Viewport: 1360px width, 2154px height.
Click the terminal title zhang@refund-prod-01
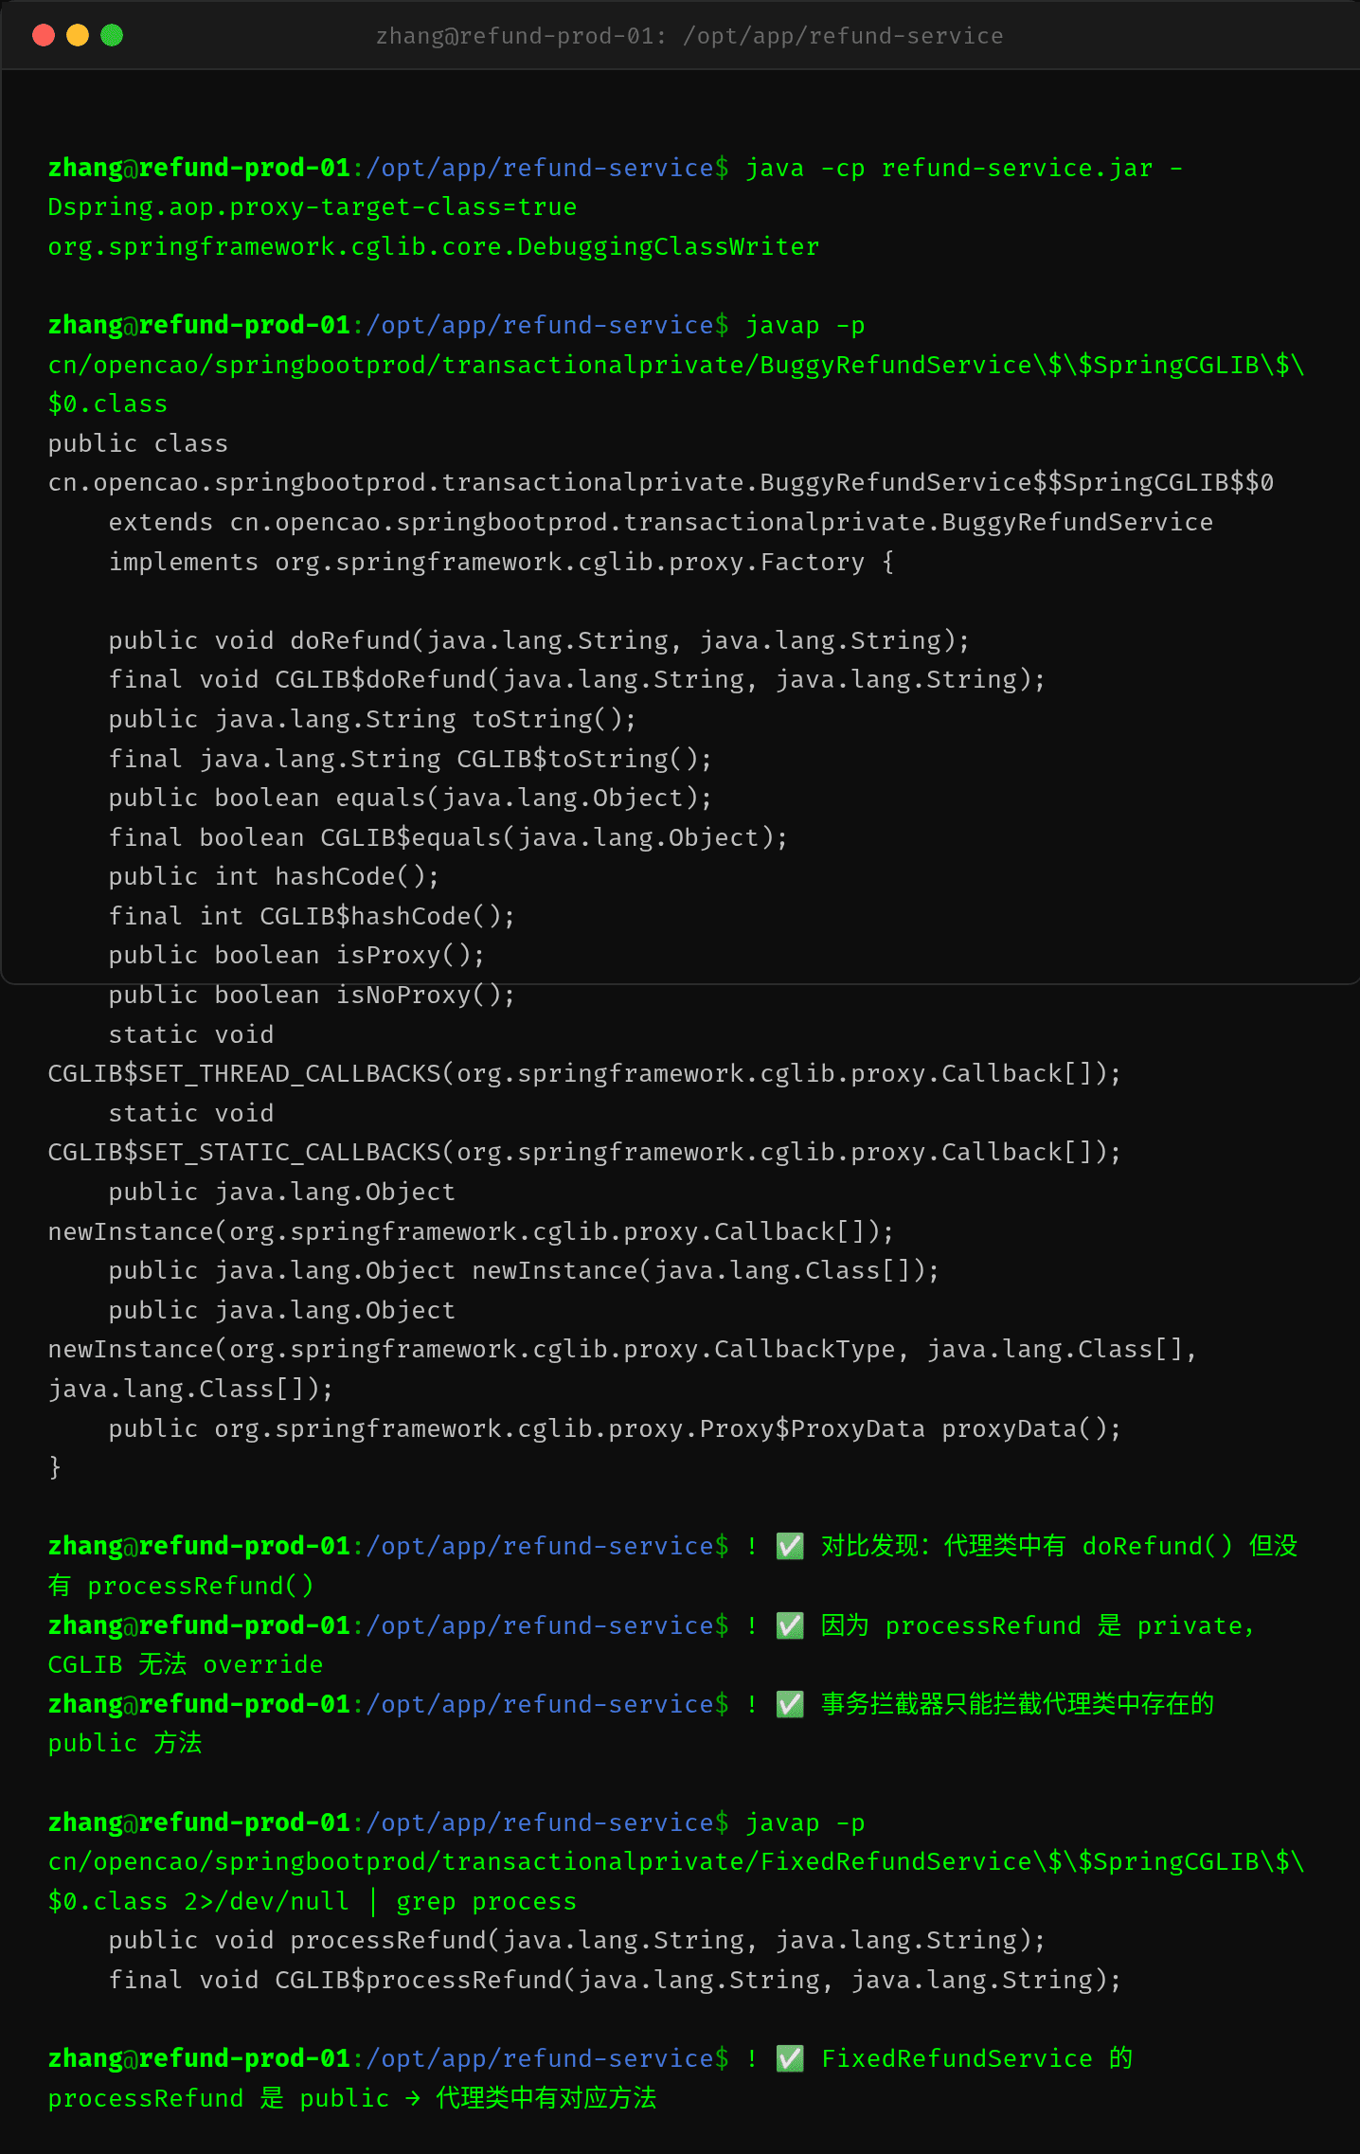coord(689,36)
